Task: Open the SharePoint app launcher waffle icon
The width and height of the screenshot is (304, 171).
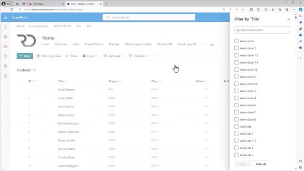Action: point(5,17)
